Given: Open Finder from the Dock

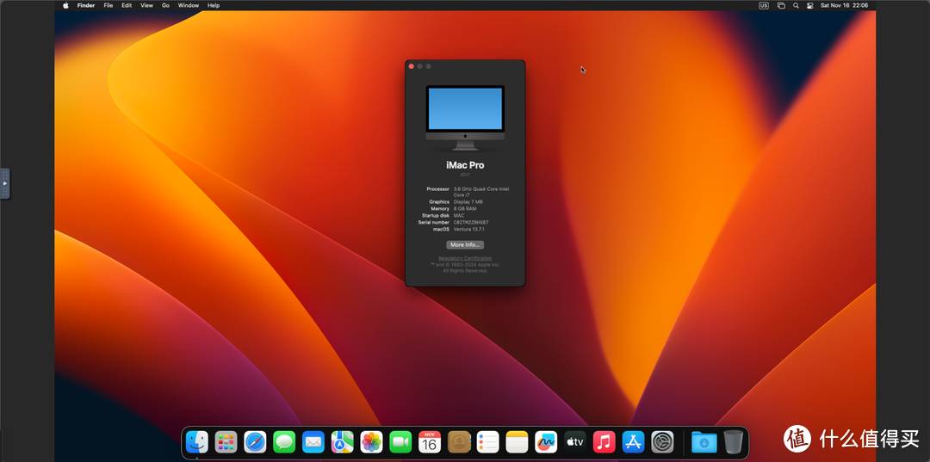Looking at the screenshot, I should (197, 442).
